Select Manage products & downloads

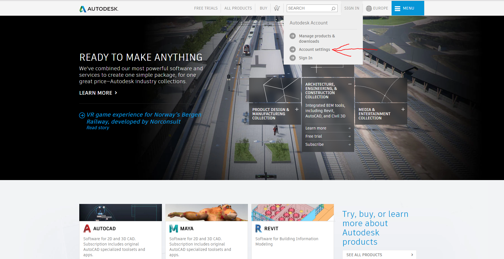[317, 38]
